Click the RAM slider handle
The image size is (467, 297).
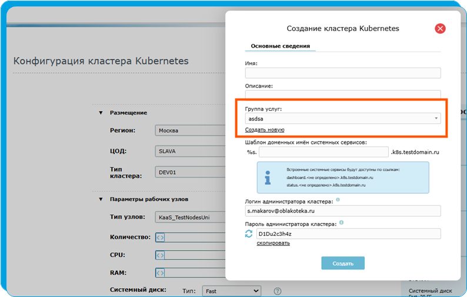point(160,273)
